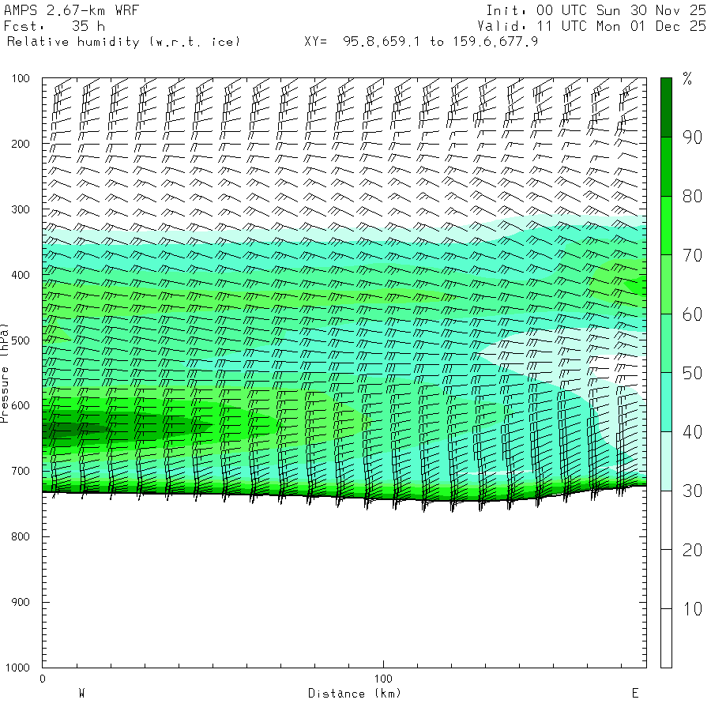Click the white 20–30% colorbar segment
Screen dimensions: 711x711
point(666,520)
